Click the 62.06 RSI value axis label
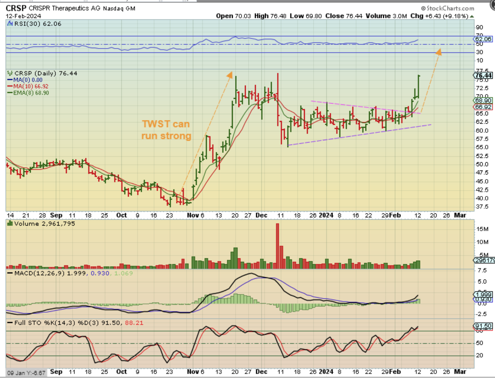 pyautogui.click(x=483, y=39)
